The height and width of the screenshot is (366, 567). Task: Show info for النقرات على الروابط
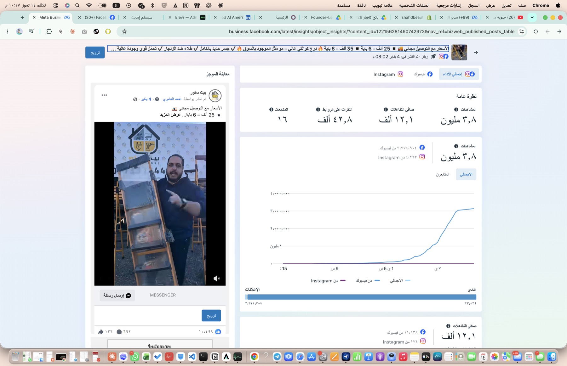pos(318,110)
